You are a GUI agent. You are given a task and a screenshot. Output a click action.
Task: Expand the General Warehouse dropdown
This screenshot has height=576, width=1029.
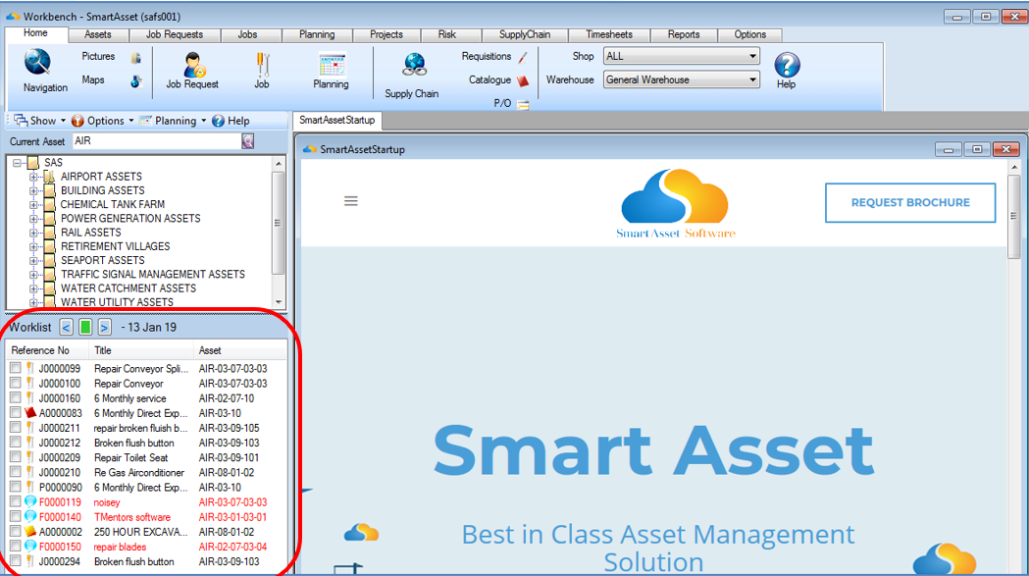pyautogui.click(x=681, y=80)
